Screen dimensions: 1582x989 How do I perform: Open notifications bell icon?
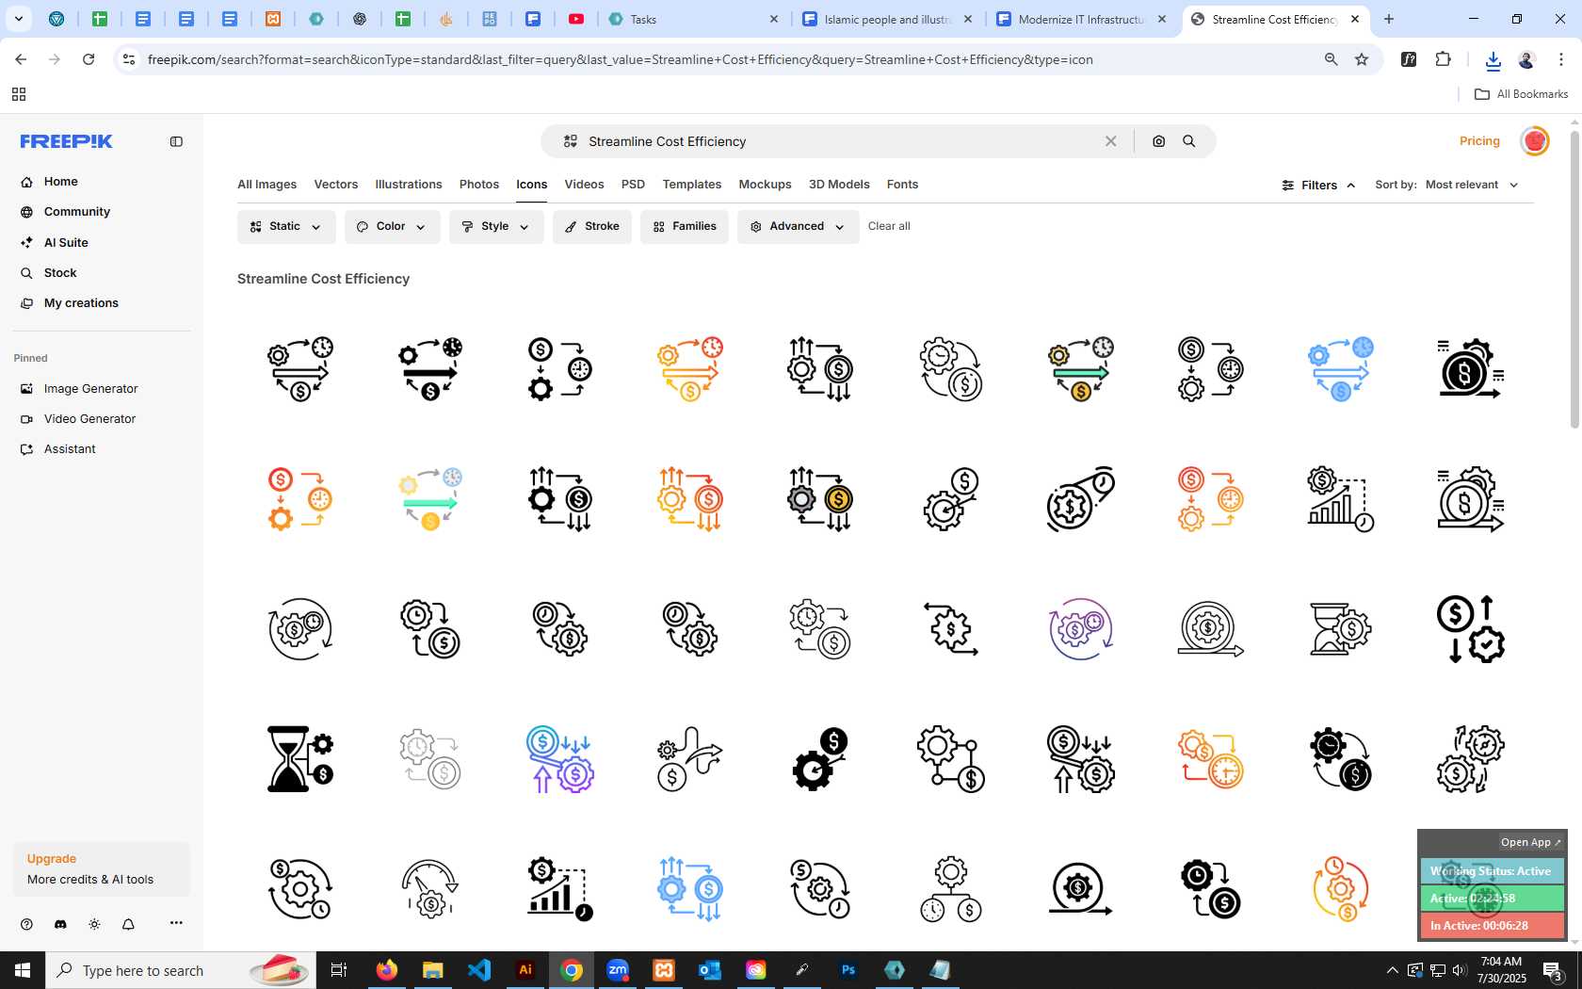coord(128,924)
